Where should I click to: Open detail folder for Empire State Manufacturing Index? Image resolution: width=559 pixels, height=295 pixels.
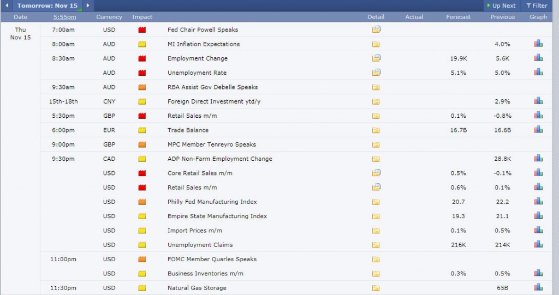(376, 216)
